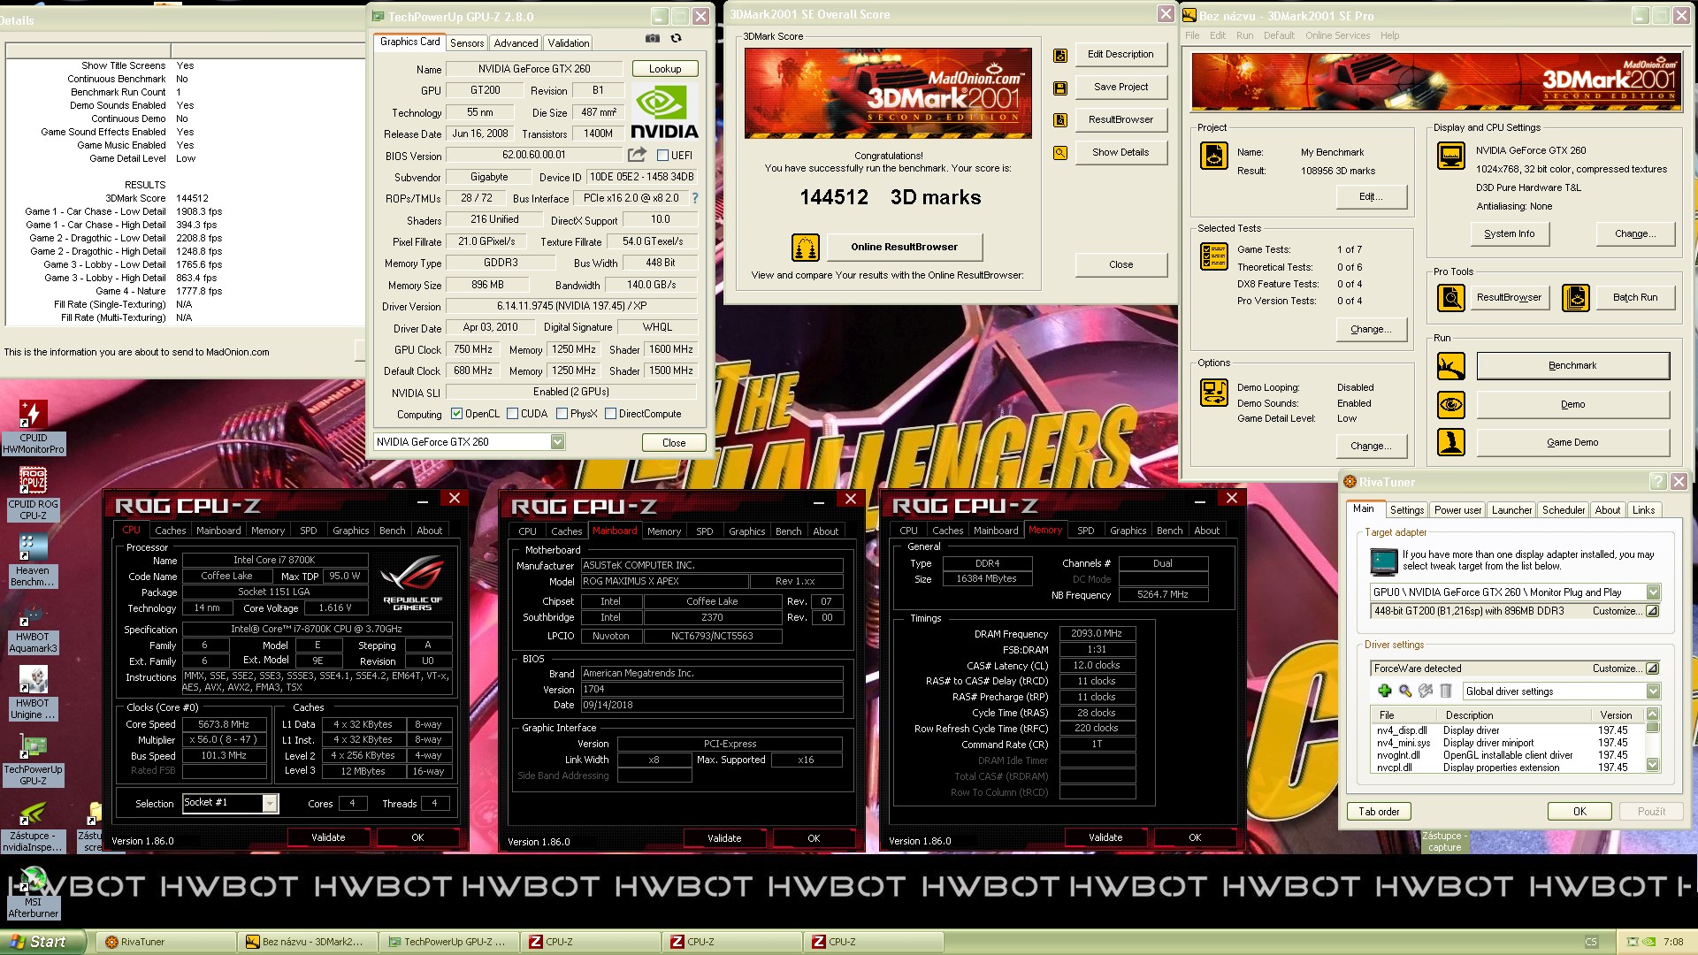1698x955 pixels.
Task: Click the Show Details magnifier icon
Action: click(1060, 153)
